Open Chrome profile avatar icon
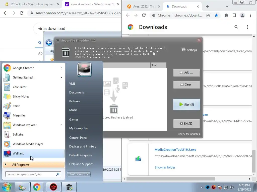The width and height of the screenshot is (257, 192). [242, 15]
